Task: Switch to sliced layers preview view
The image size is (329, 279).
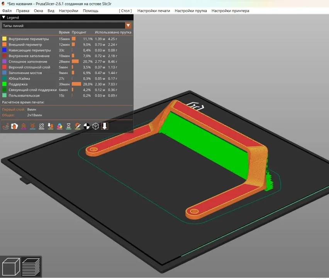Action: [x=31, y=267]
